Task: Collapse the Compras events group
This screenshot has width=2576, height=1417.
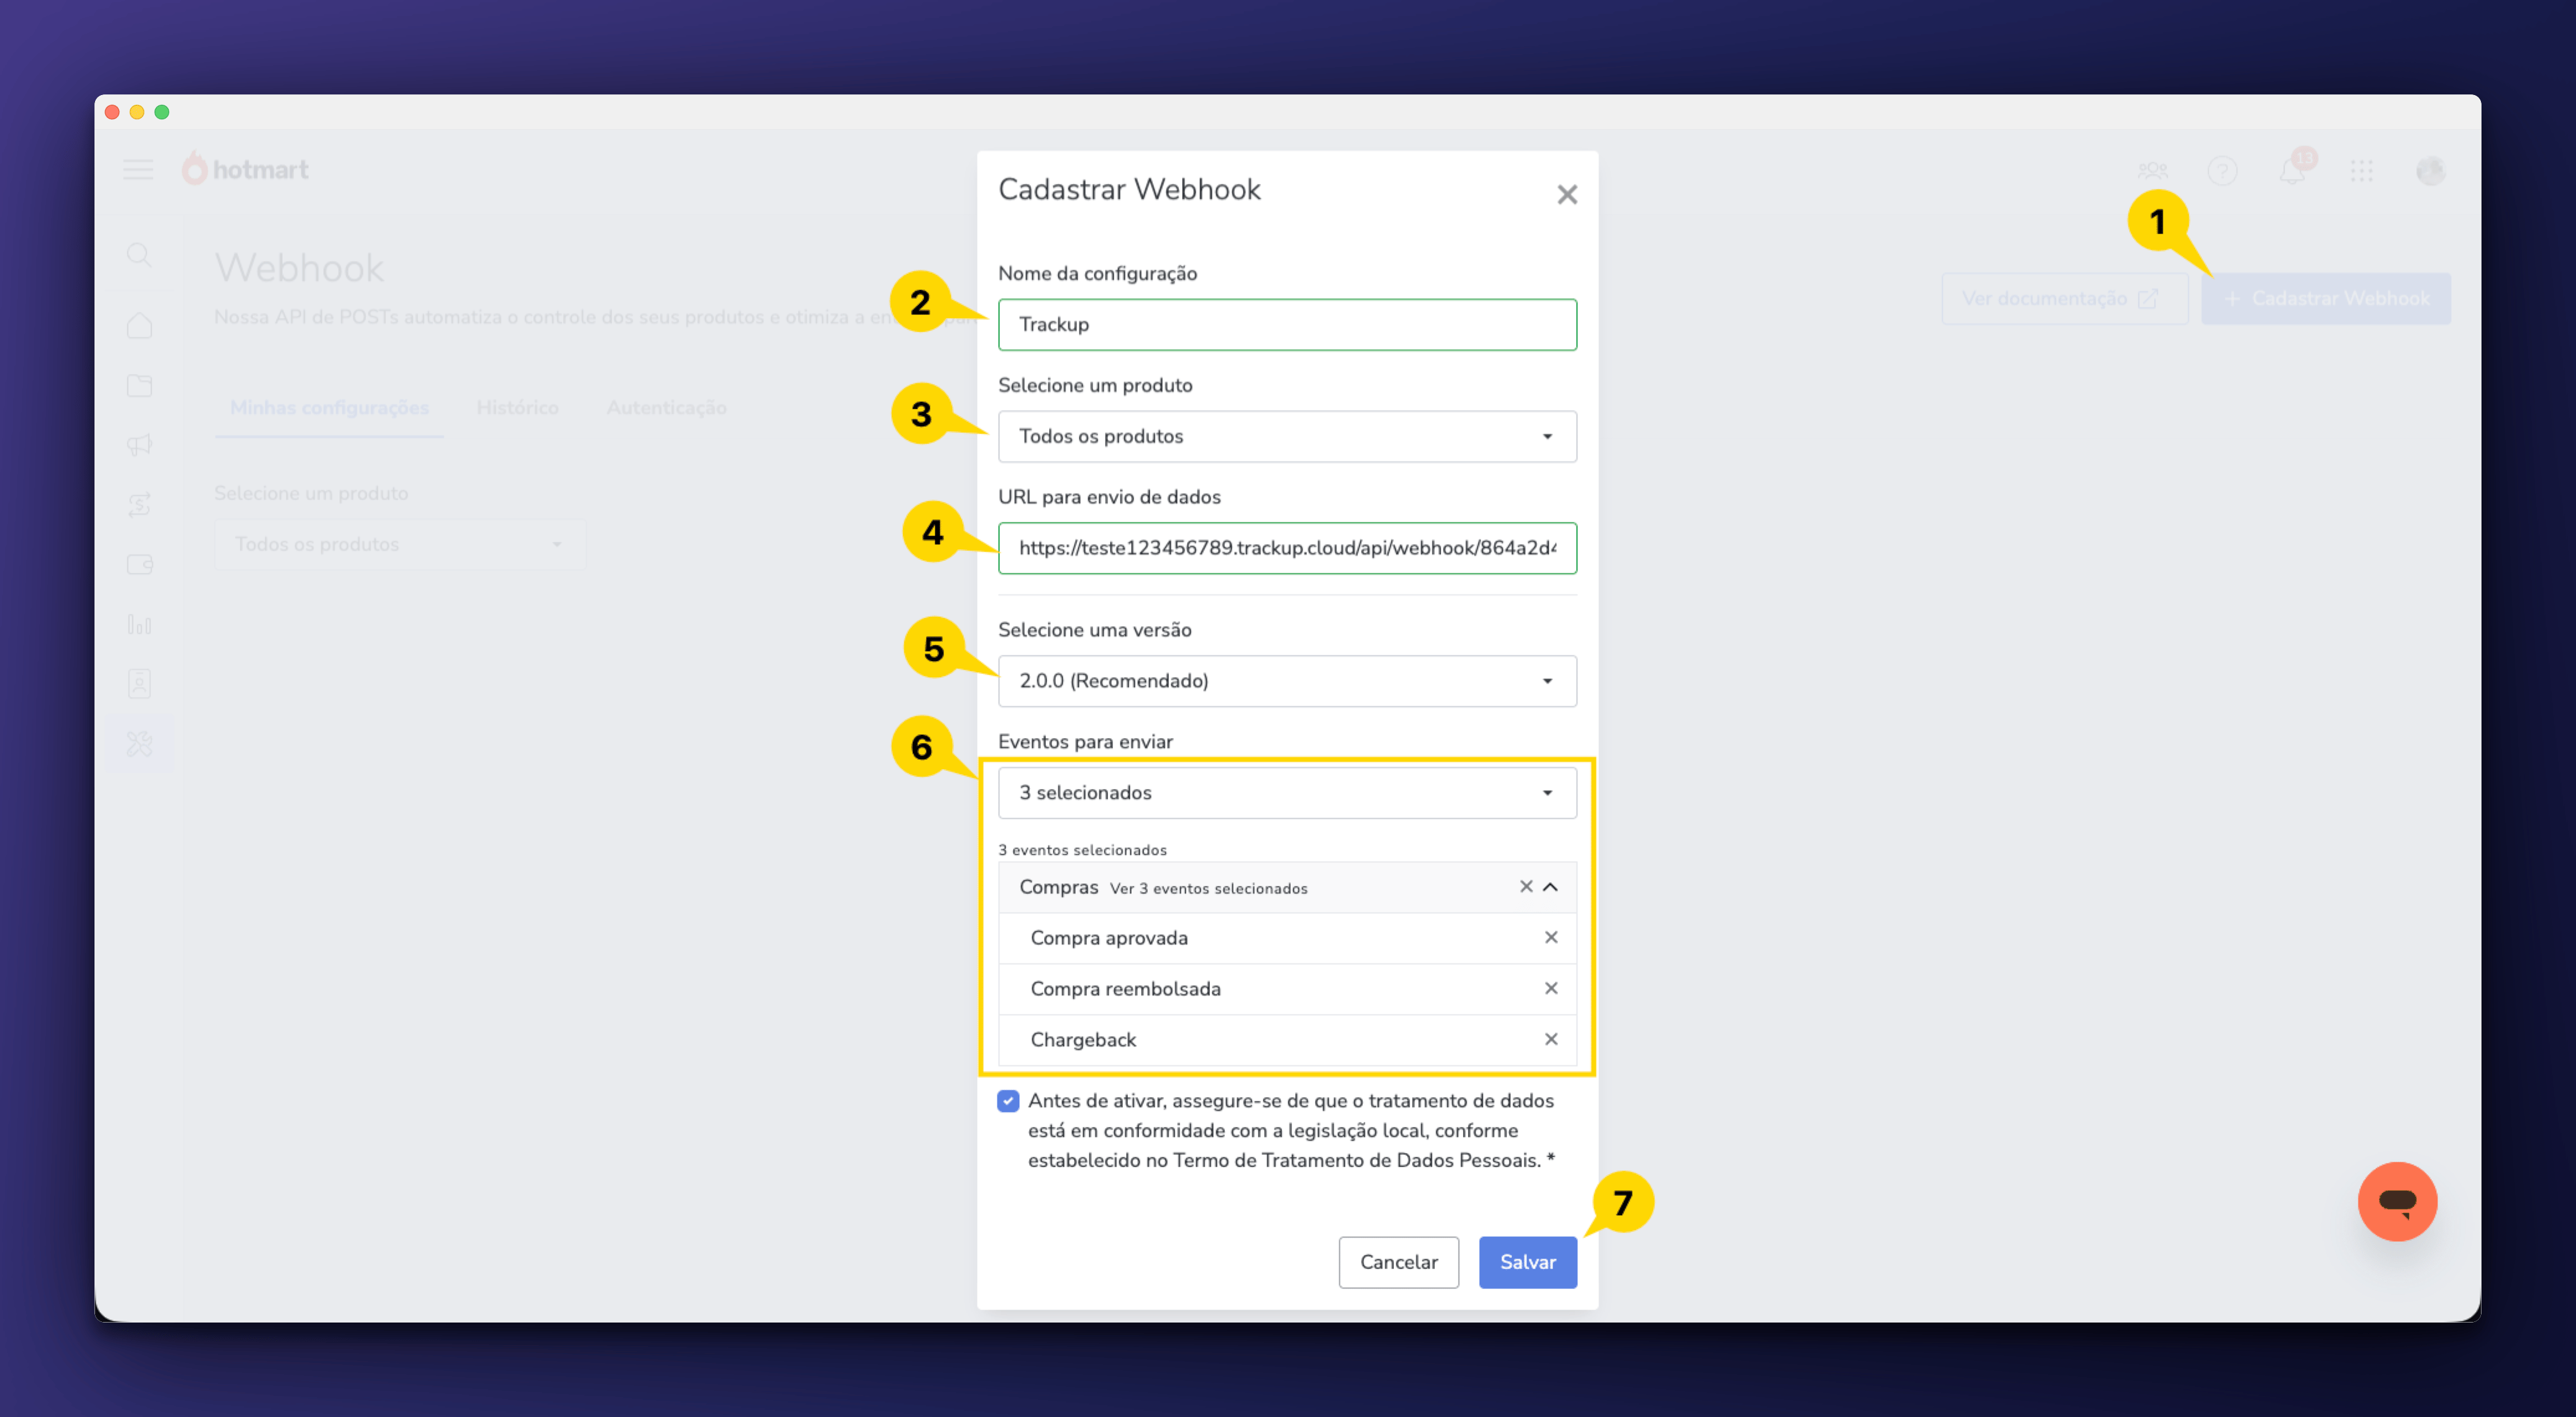Action: (x=1551, y=886)
